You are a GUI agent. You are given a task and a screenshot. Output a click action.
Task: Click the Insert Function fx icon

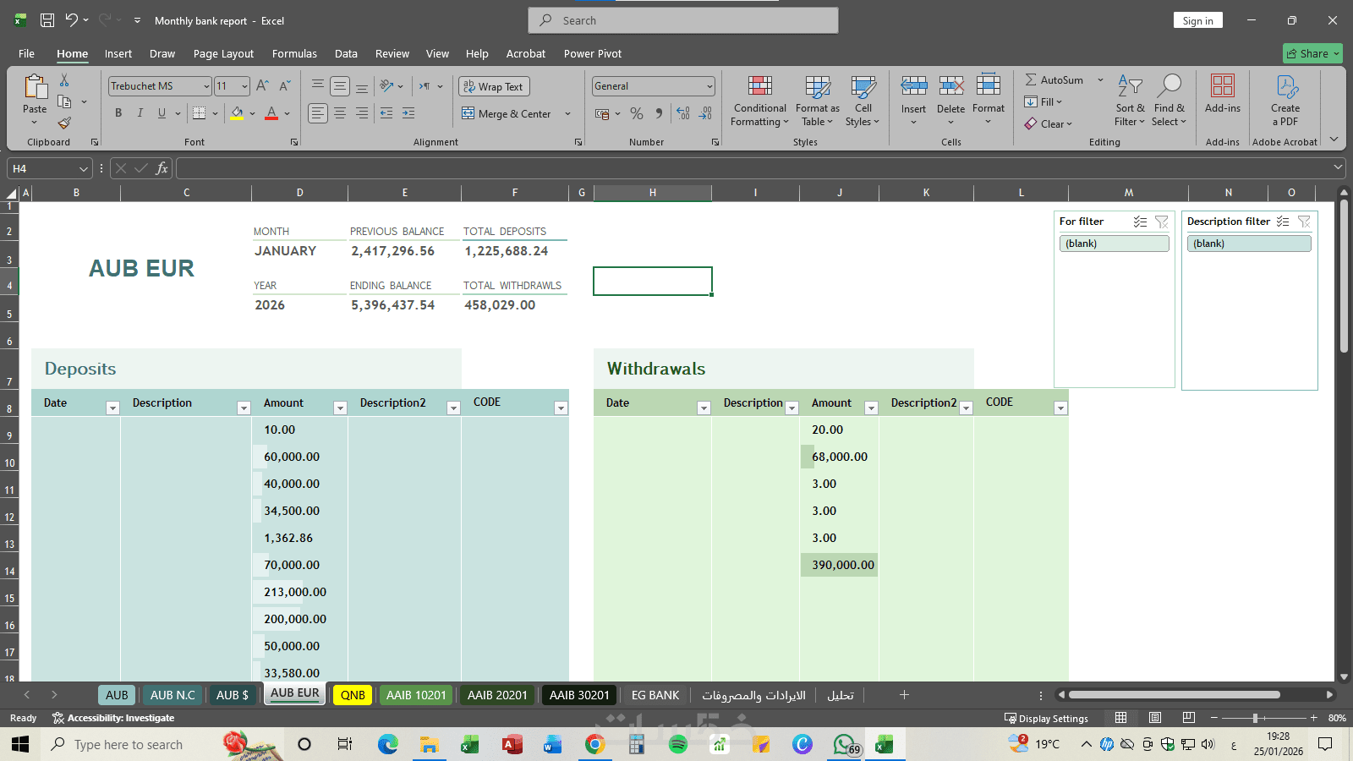[162, 168]
